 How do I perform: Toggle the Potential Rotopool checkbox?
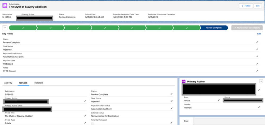click(x=92, y=123)
